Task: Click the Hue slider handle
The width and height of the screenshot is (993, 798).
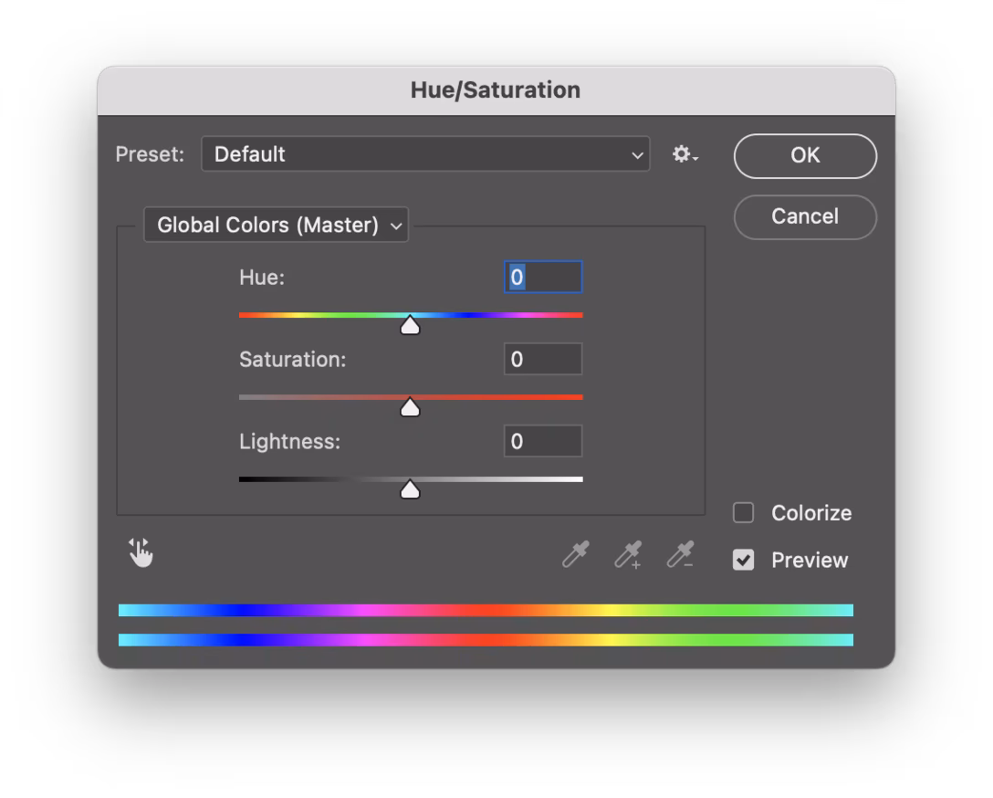Action: 410,325
